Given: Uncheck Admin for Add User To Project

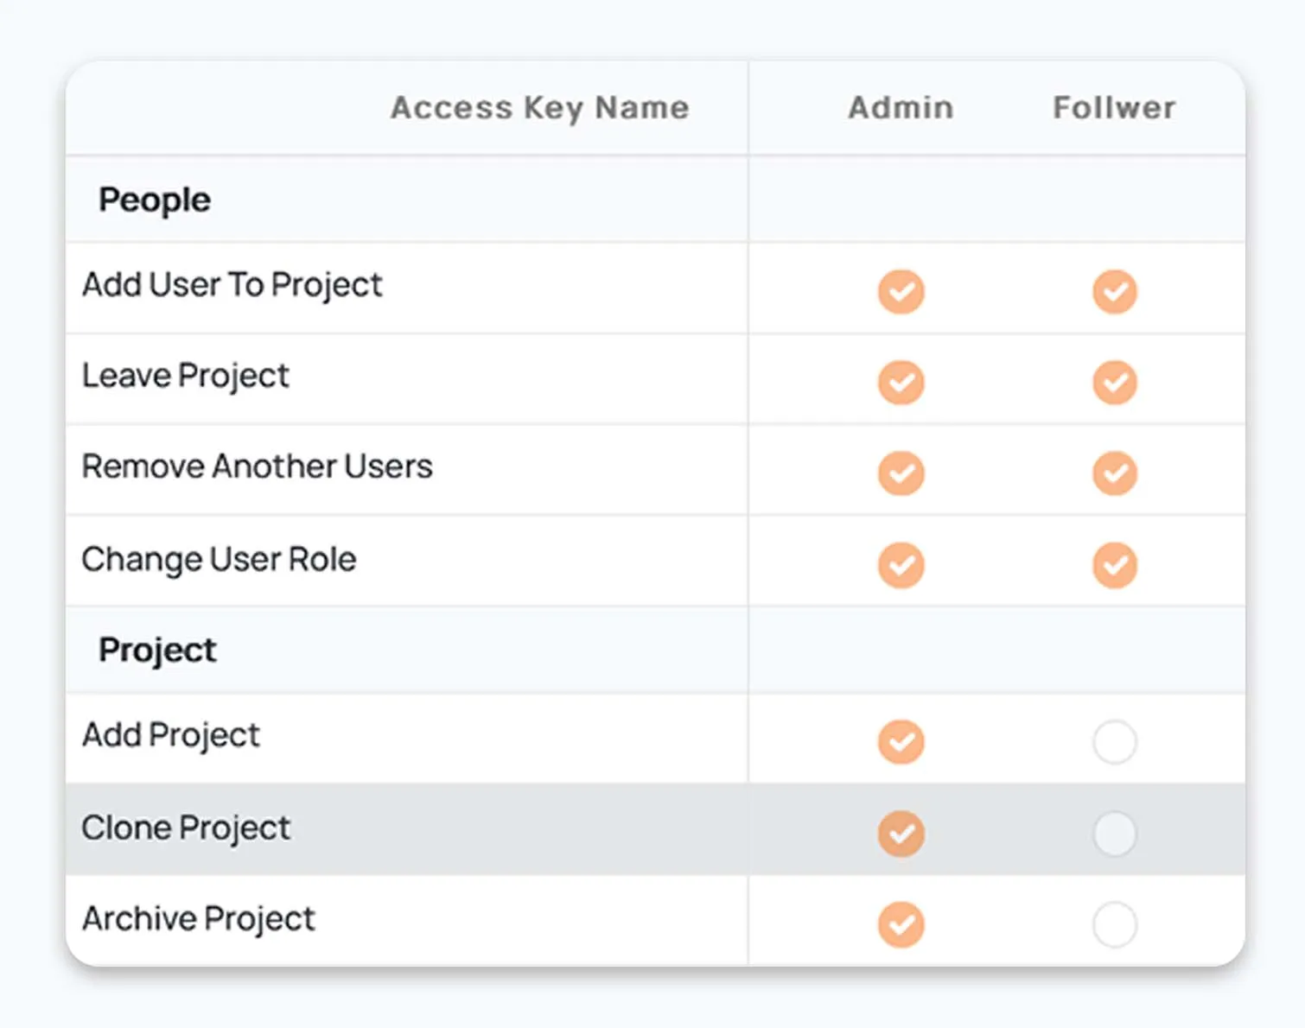Looking at the screenshot, I should coord(901,292).
